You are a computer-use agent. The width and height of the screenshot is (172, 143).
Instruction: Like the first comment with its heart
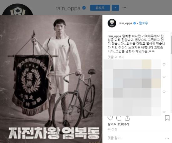(164, 64)
